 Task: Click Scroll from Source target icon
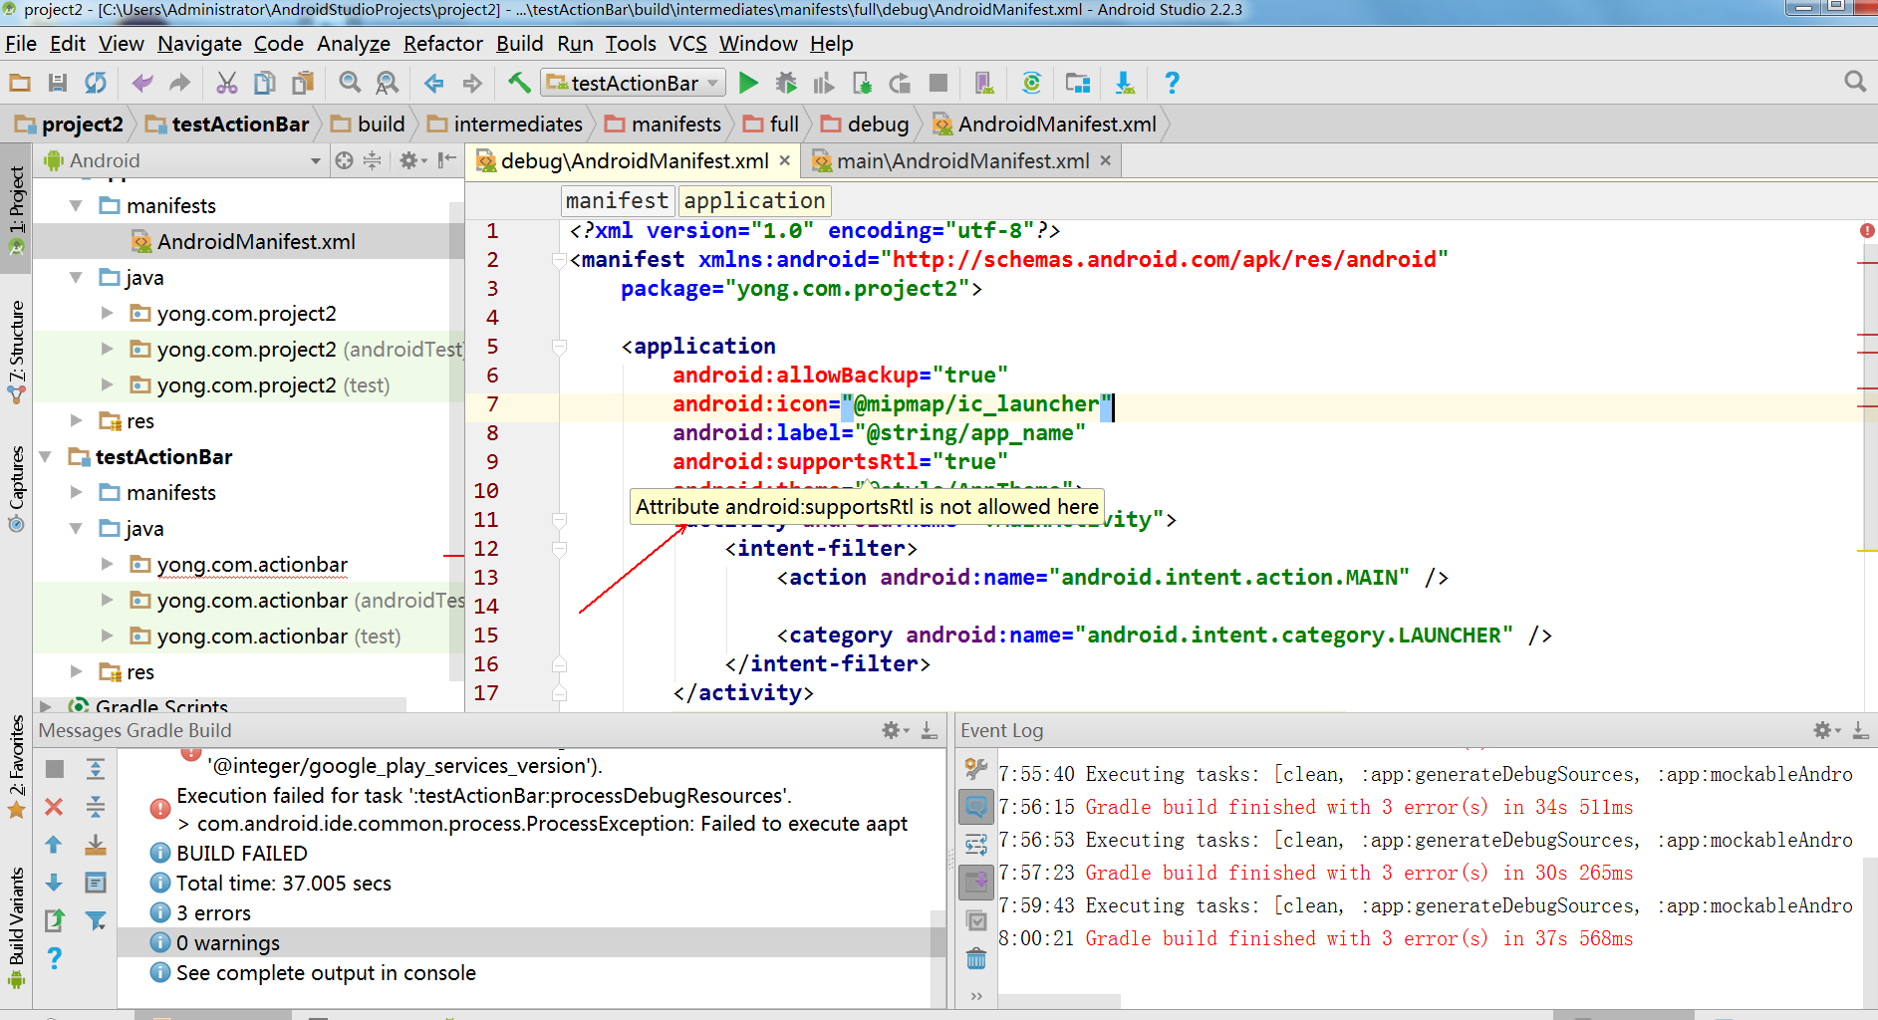click(x=344, y=160)
